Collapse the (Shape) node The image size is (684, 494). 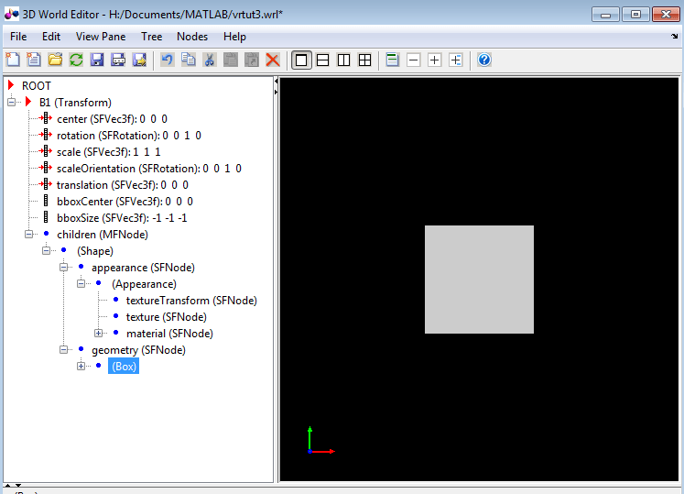coord(46,251)
